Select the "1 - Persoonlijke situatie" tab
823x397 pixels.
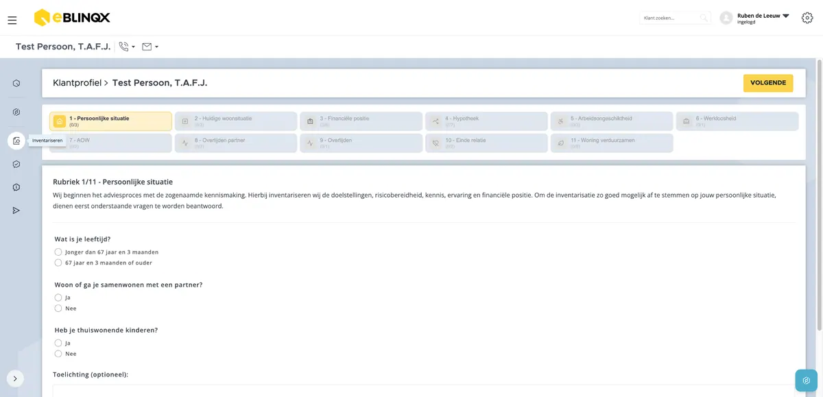[110, 121]
